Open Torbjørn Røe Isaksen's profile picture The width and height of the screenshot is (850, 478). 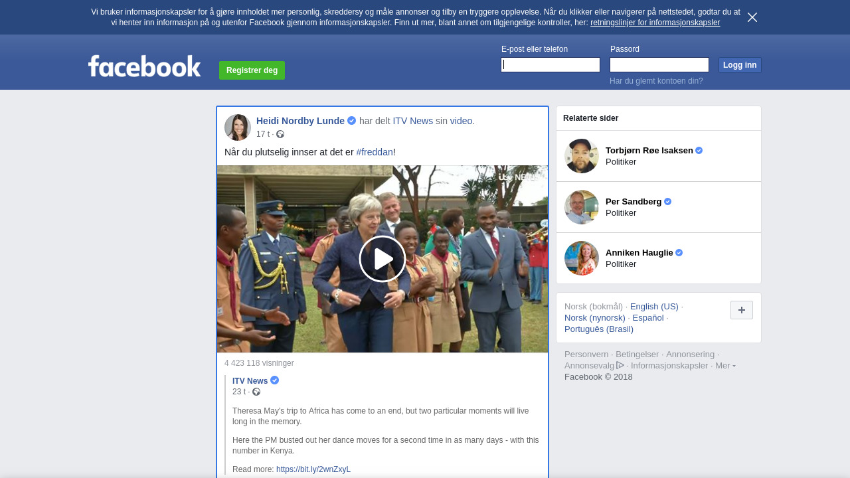click(582, 156)
